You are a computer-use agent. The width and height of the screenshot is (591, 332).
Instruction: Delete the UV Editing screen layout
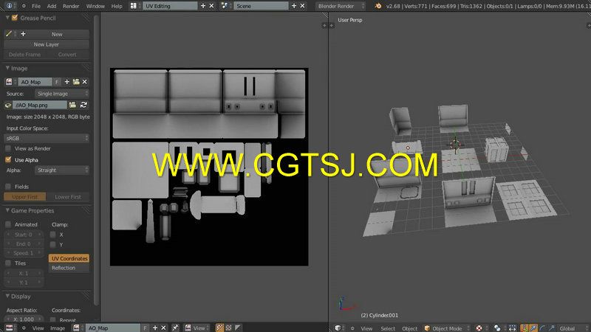tap(211, 6)
